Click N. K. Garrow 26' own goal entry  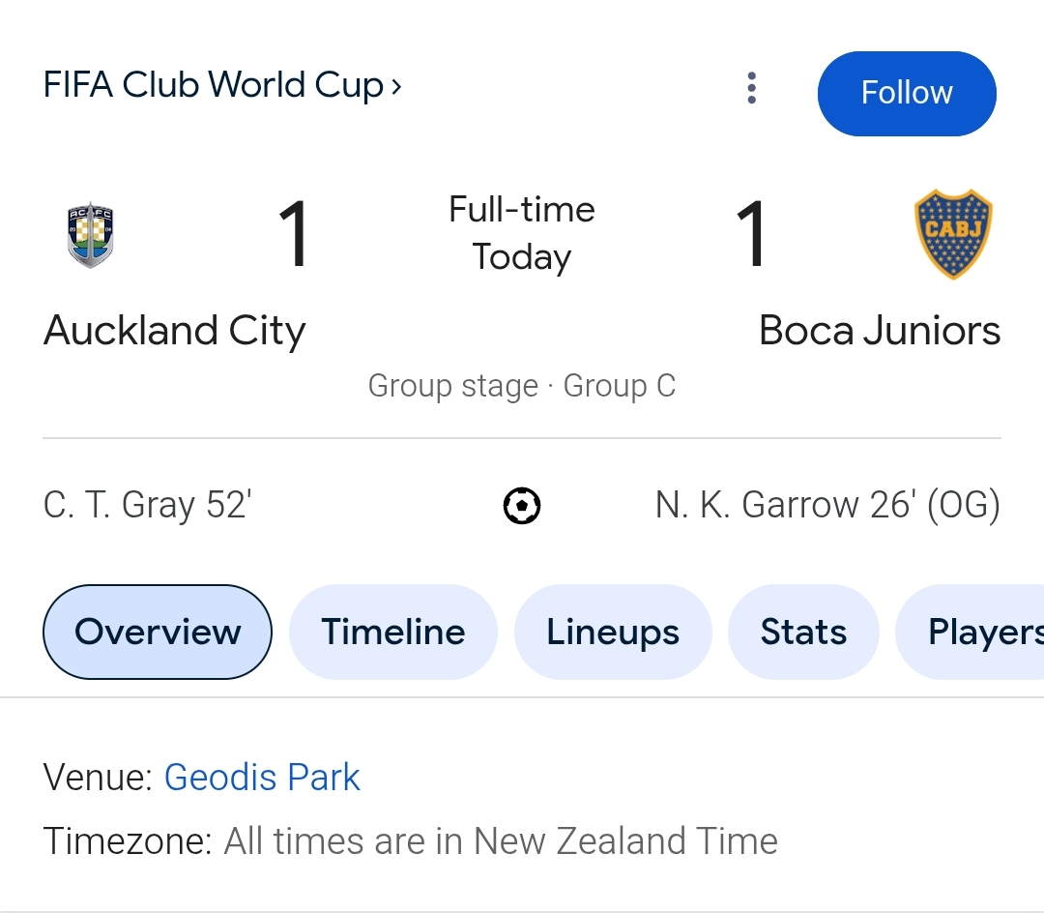point(827,505)
